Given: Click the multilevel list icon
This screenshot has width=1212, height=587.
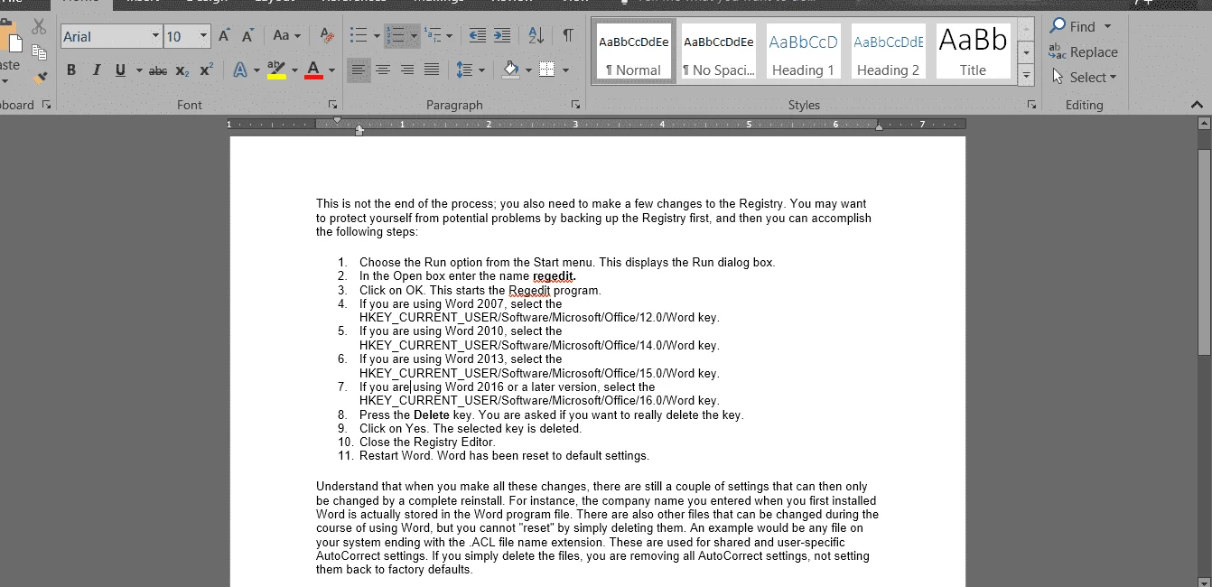Looking at the screenshot, I should (432, 36).
